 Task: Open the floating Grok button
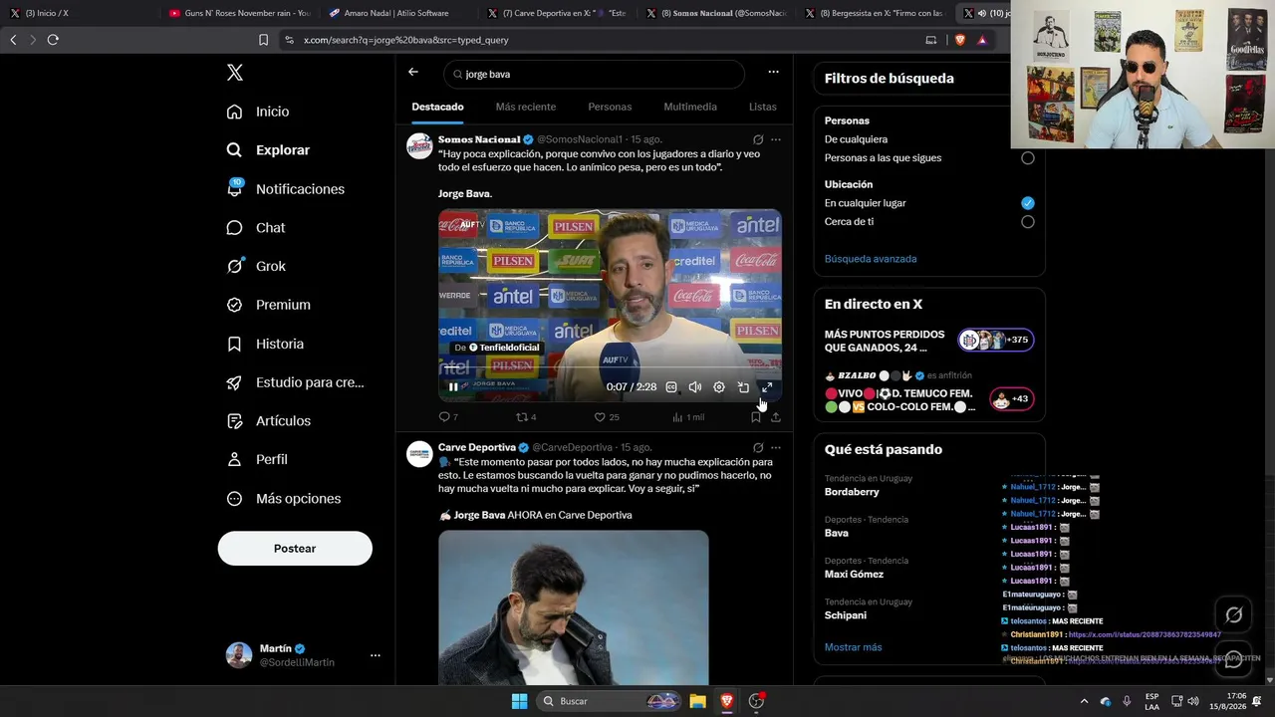1233,615
